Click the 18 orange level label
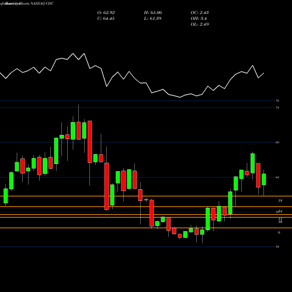 pyautogui.click(x=280, y=201)
